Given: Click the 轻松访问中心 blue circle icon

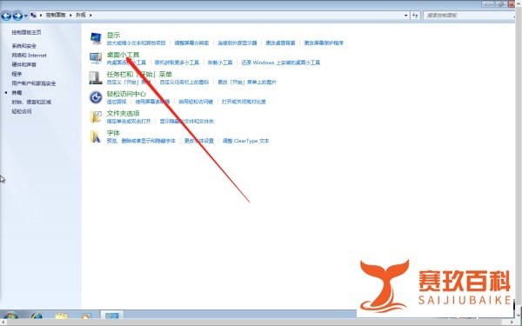Looking at the screenshot, I should click(96, 97).
